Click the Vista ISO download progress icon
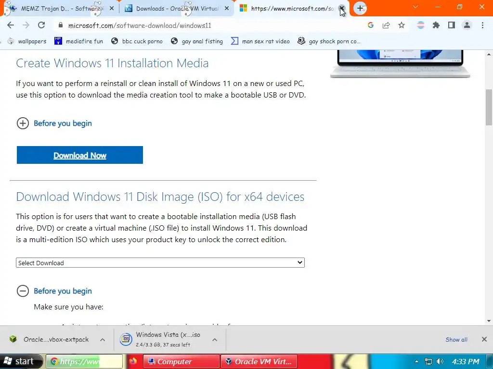This screenshot has height=369, width=493. [x=126, y=339]
